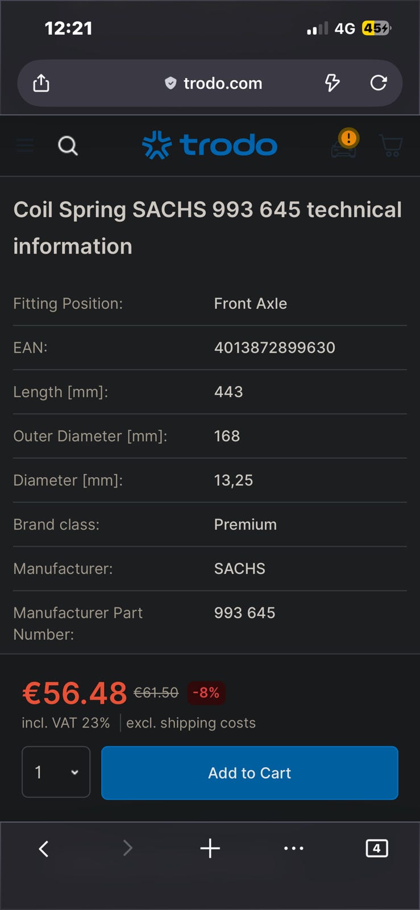
Task: Tap the -8% discount badge
Action: click(206, 693)
